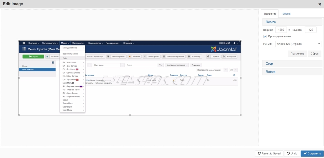Focus the Высота height field
The height and width of the screenshot is (158, 324).
(x=311, y=30)
